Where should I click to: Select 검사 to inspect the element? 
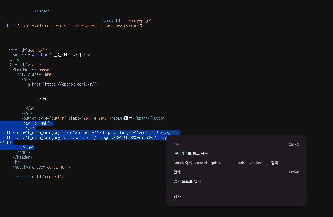click(236, 197)
